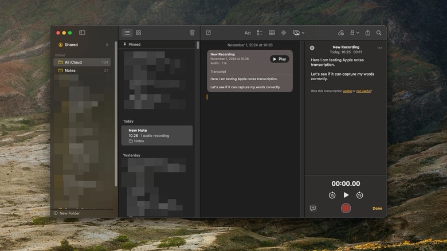The image size is (447, 251).
Task: Open the media attachment dropdown
Action: click(299, 33)
